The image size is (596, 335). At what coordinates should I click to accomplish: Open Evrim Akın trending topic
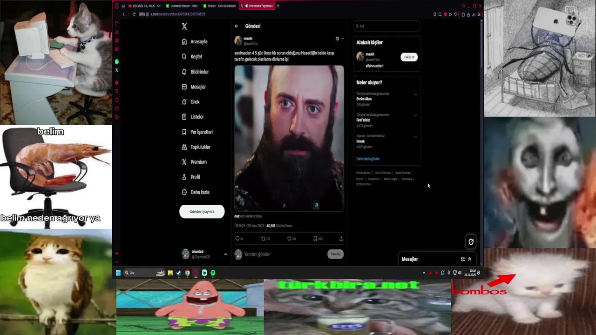(x=364, y=99)
